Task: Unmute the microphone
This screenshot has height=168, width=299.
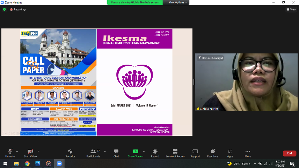Action: pyautogui.click(x=10, y=152)
